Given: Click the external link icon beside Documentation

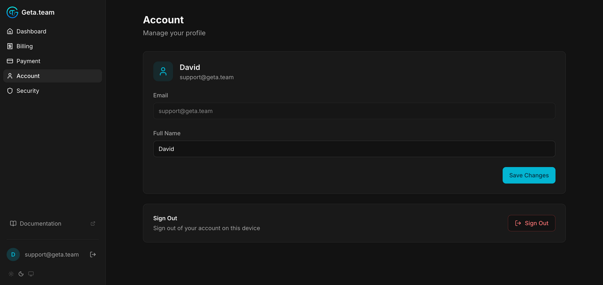Looking at the screenshot, I should coord(93,223).
